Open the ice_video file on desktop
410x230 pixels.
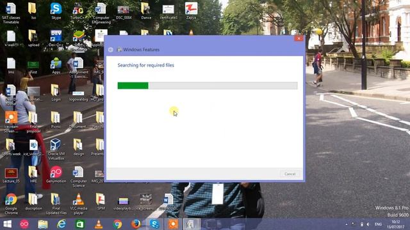point(33,148)
